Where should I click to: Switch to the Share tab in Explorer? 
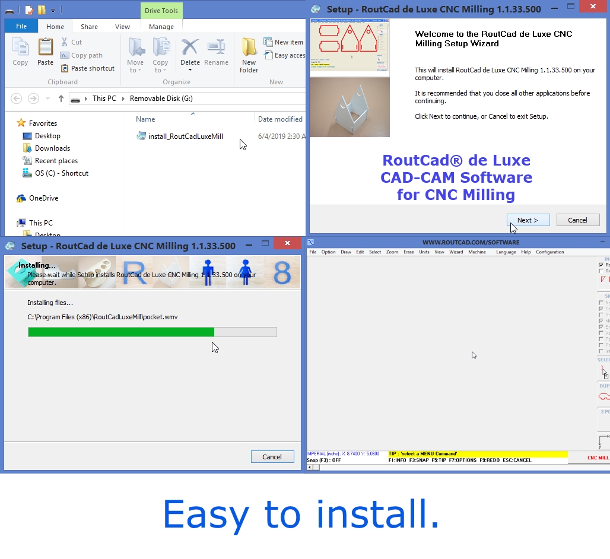click(89, 27)
